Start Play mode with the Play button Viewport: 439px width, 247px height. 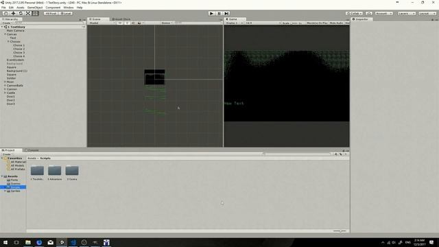click(212, 14)
